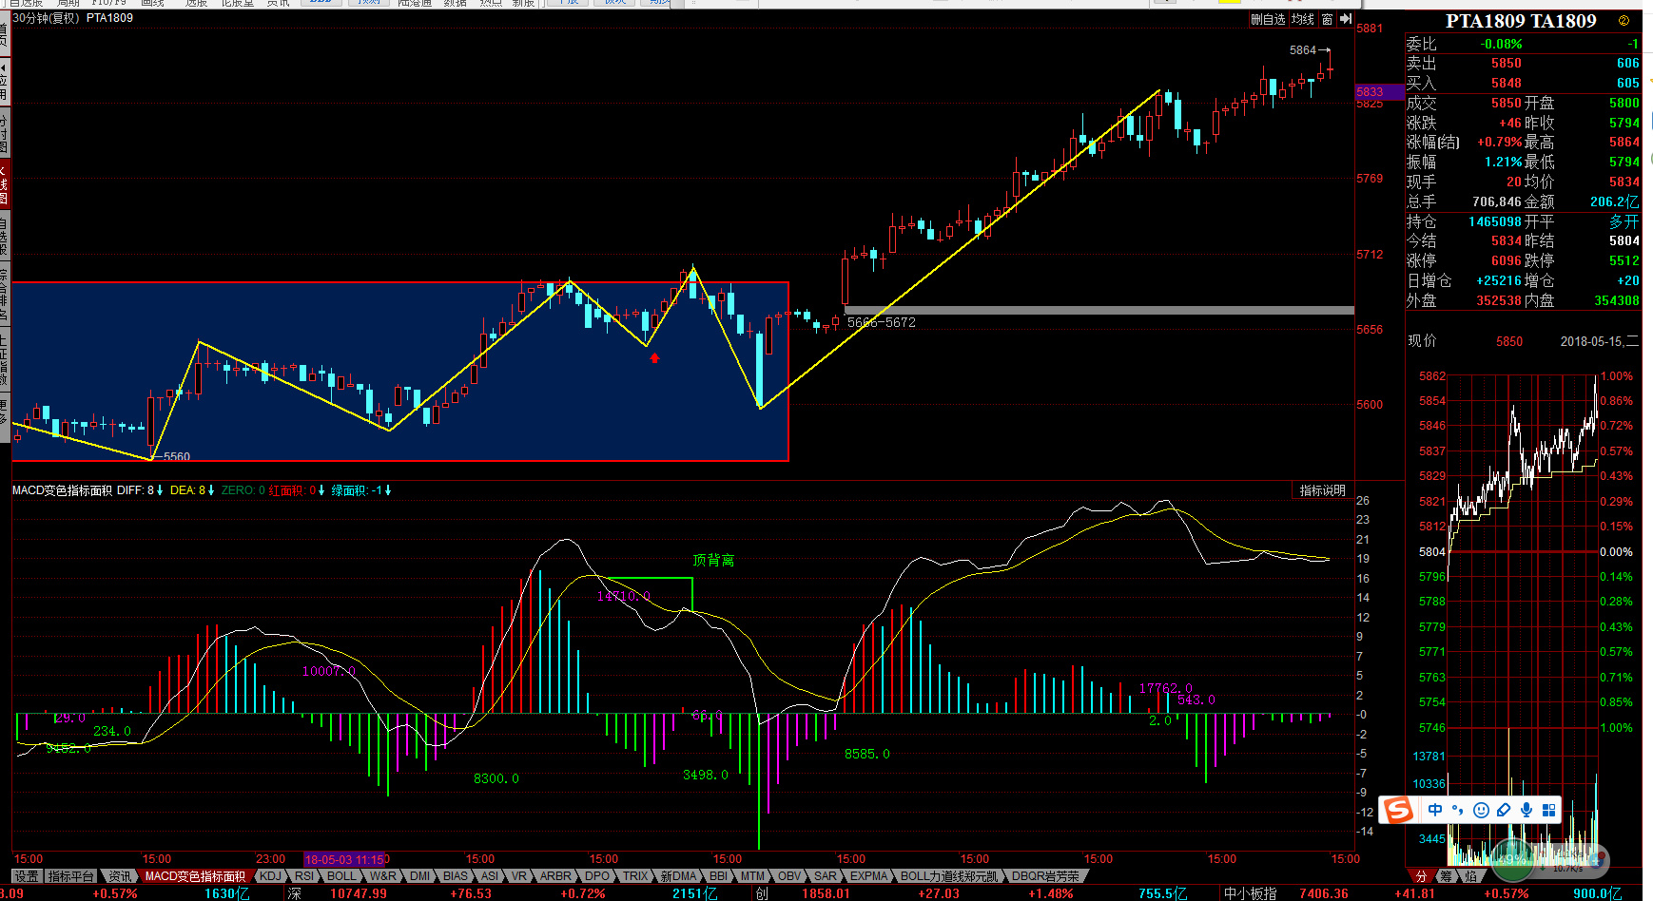Switch to the KDJ indicator tab
The image size is (1653, 901).
(270, 876)
